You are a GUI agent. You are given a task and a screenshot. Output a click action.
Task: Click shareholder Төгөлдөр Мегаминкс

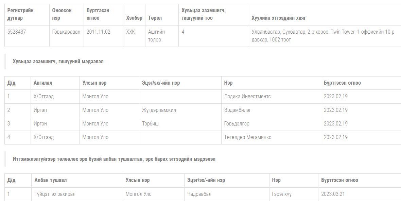click(x=247, y=137)
